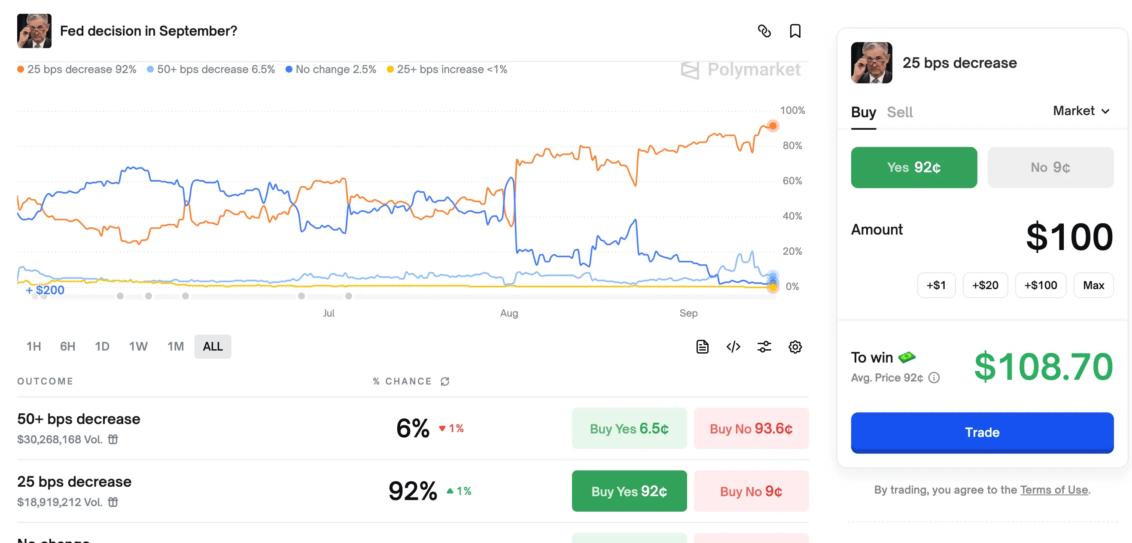1132x543 pixels.
Task: Click the OUTCOME column header
Action: pos(45,381)
